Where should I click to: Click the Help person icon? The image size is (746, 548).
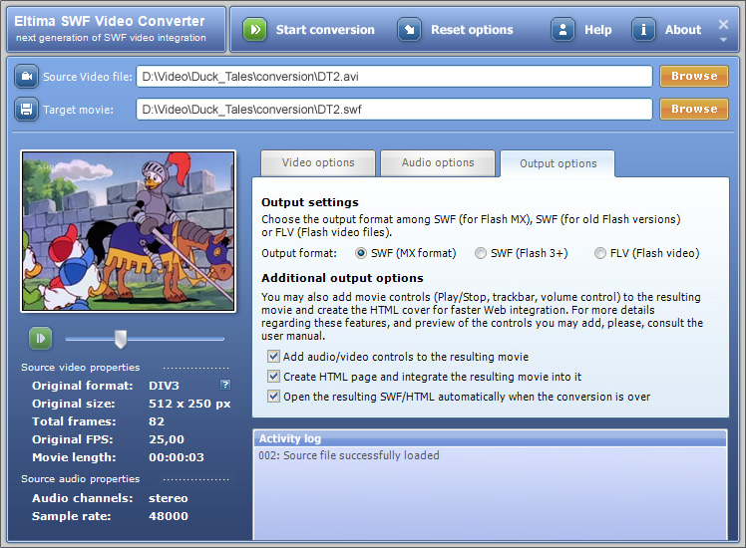coord(562,30)
